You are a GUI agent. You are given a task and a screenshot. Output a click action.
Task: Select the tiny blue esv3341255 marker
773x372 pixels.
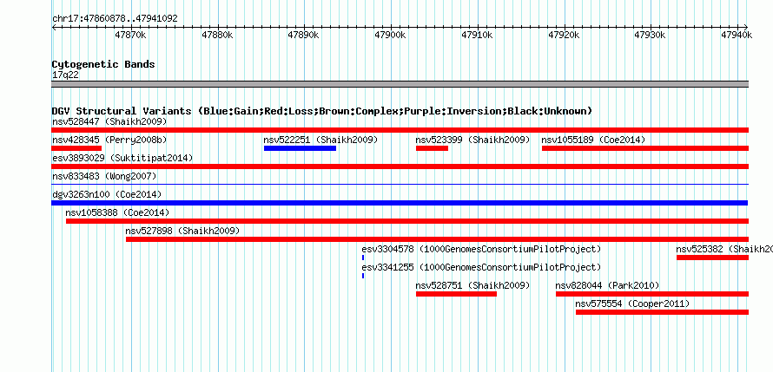click(x=363, y=276)
